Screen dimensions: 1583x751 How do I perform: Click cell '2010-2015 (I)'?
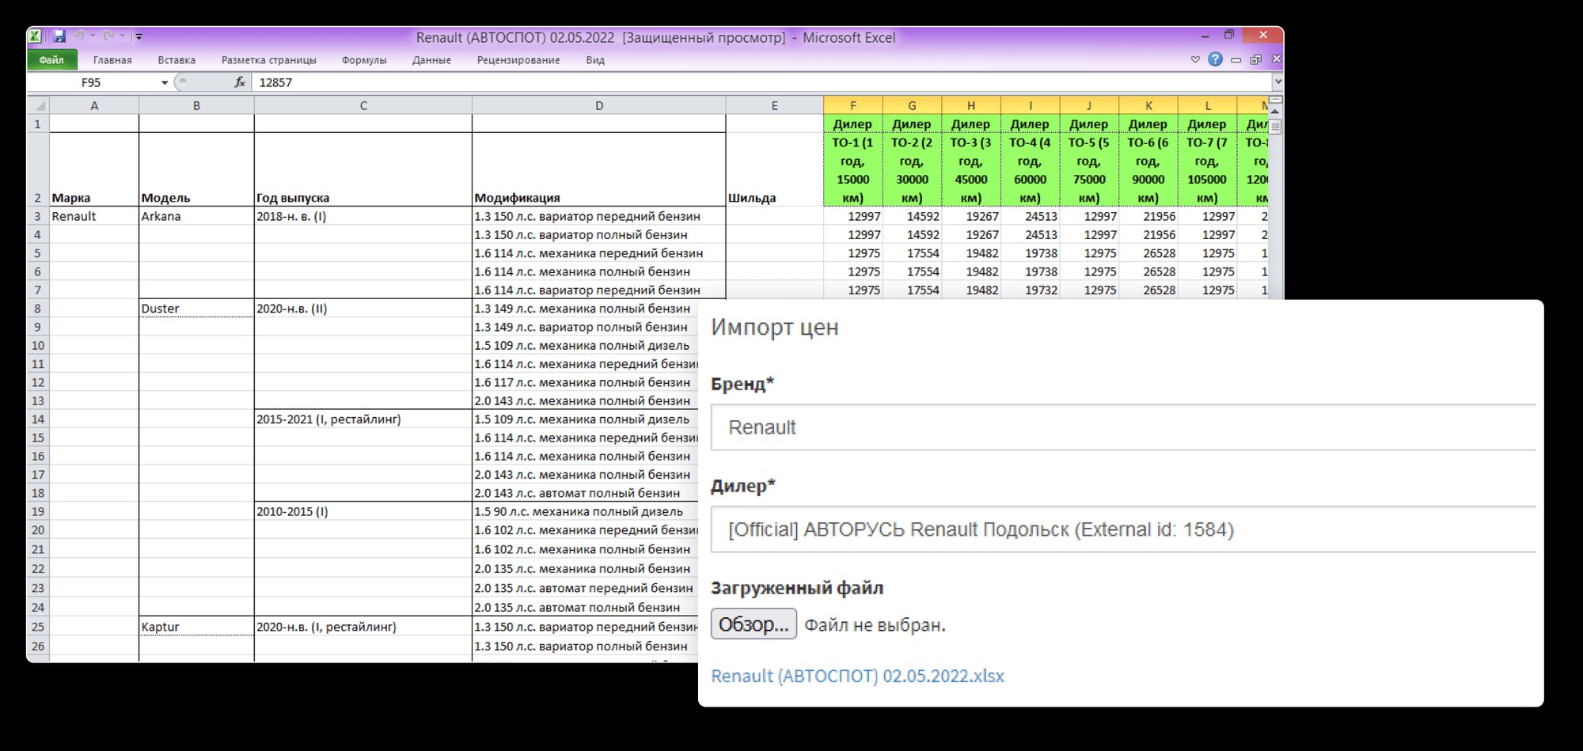point(363,511)
